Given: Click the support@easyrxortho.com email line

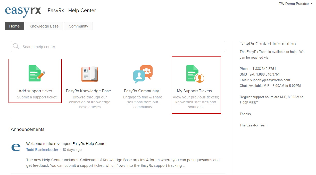Looking at the screenshot, I should (265, 80).
